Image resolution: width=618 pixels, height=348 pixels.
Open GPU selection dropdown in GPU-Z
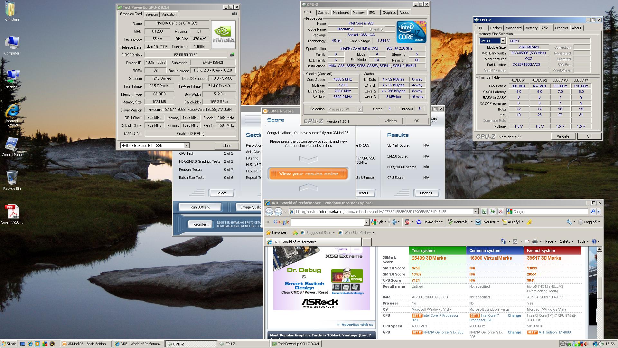coord(187,146)
